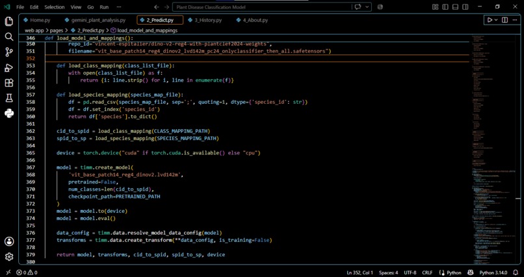Screen dimensions: 524x277
Task: Click the 'web app' breadcrumb
Action: point(34,30)
